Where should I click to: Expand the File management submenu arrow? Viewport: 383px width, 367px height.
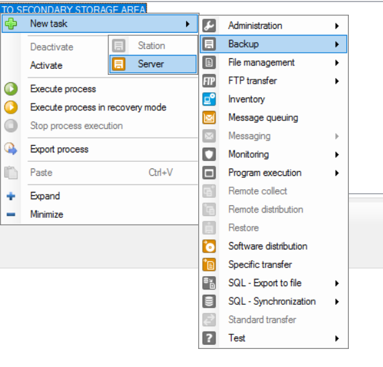click(x=337, y=63)
